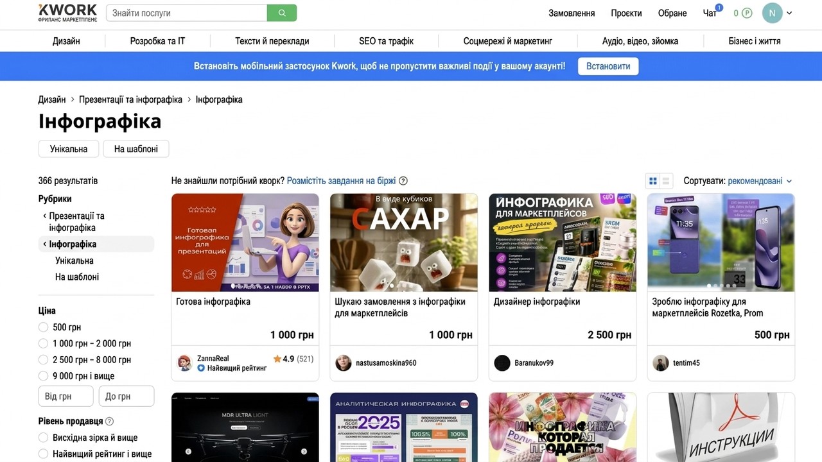Click help icon beside Рівень продавця

click(109, 422)
